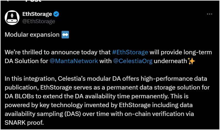The height and width of the screenshot is (130, 220).
Task: Open the @CelestiaOrg mention
Action: click(133, 61)
